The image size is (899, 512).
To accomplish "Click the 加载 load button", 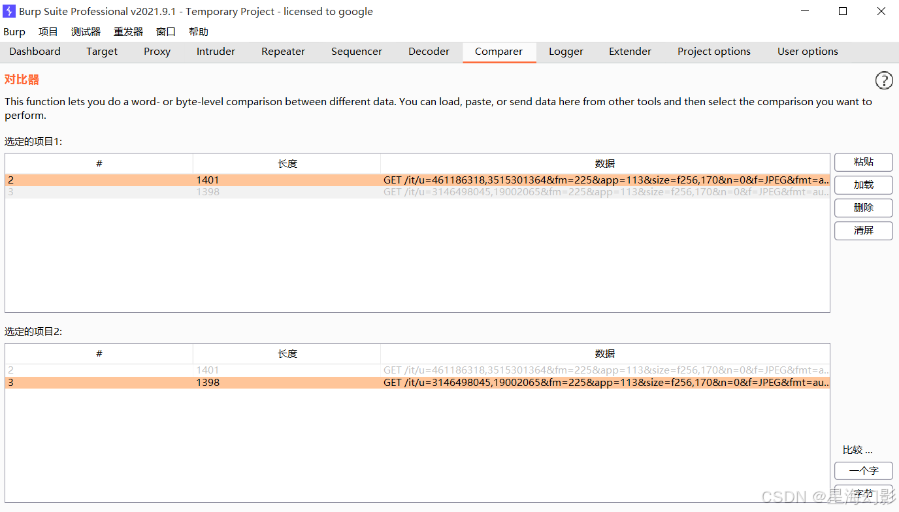I will click(x=863, y=185).
